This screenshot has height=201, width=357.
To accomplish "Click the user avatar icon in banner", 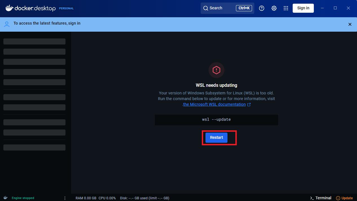I will point(7,24).
